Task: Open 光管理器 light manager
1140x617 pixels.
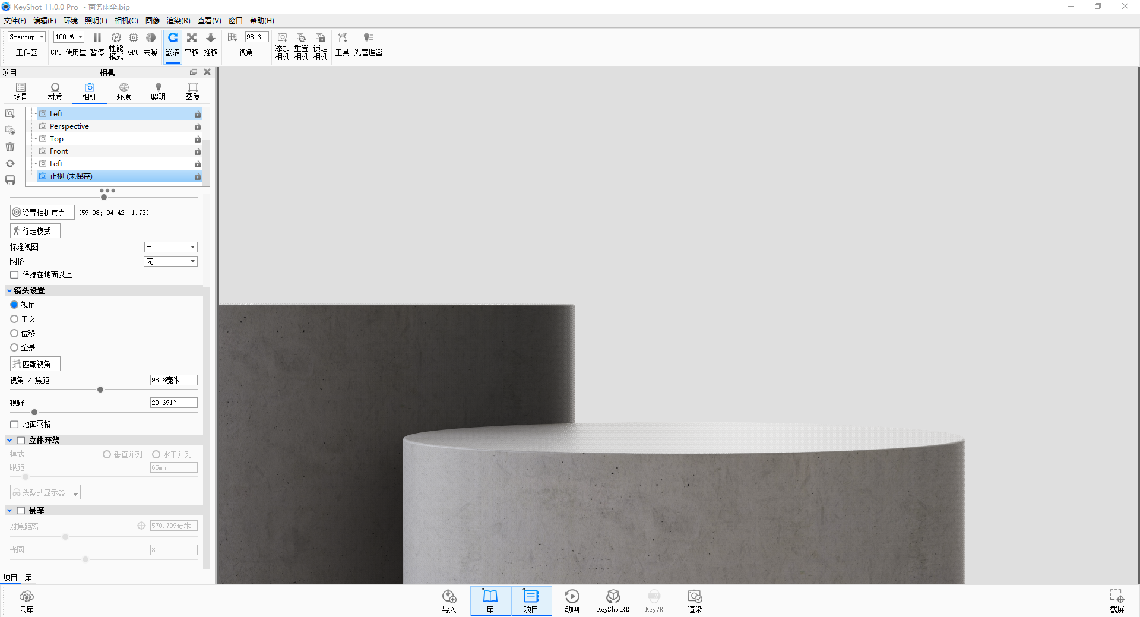Action: [x=368, y=45]
